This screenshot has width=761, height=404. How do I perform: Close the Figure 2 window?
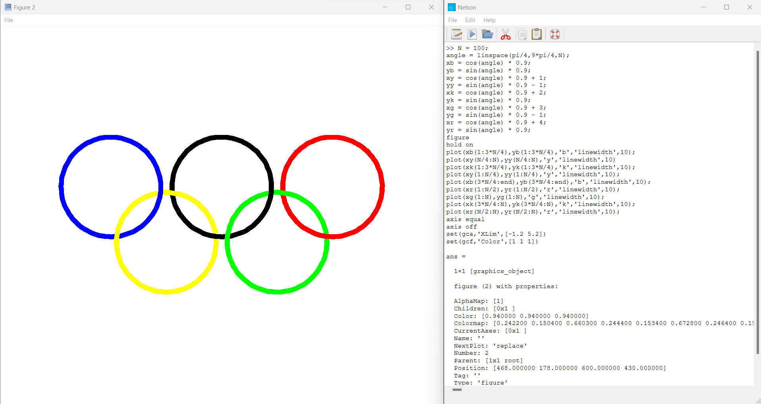click(x=432, y=7)
